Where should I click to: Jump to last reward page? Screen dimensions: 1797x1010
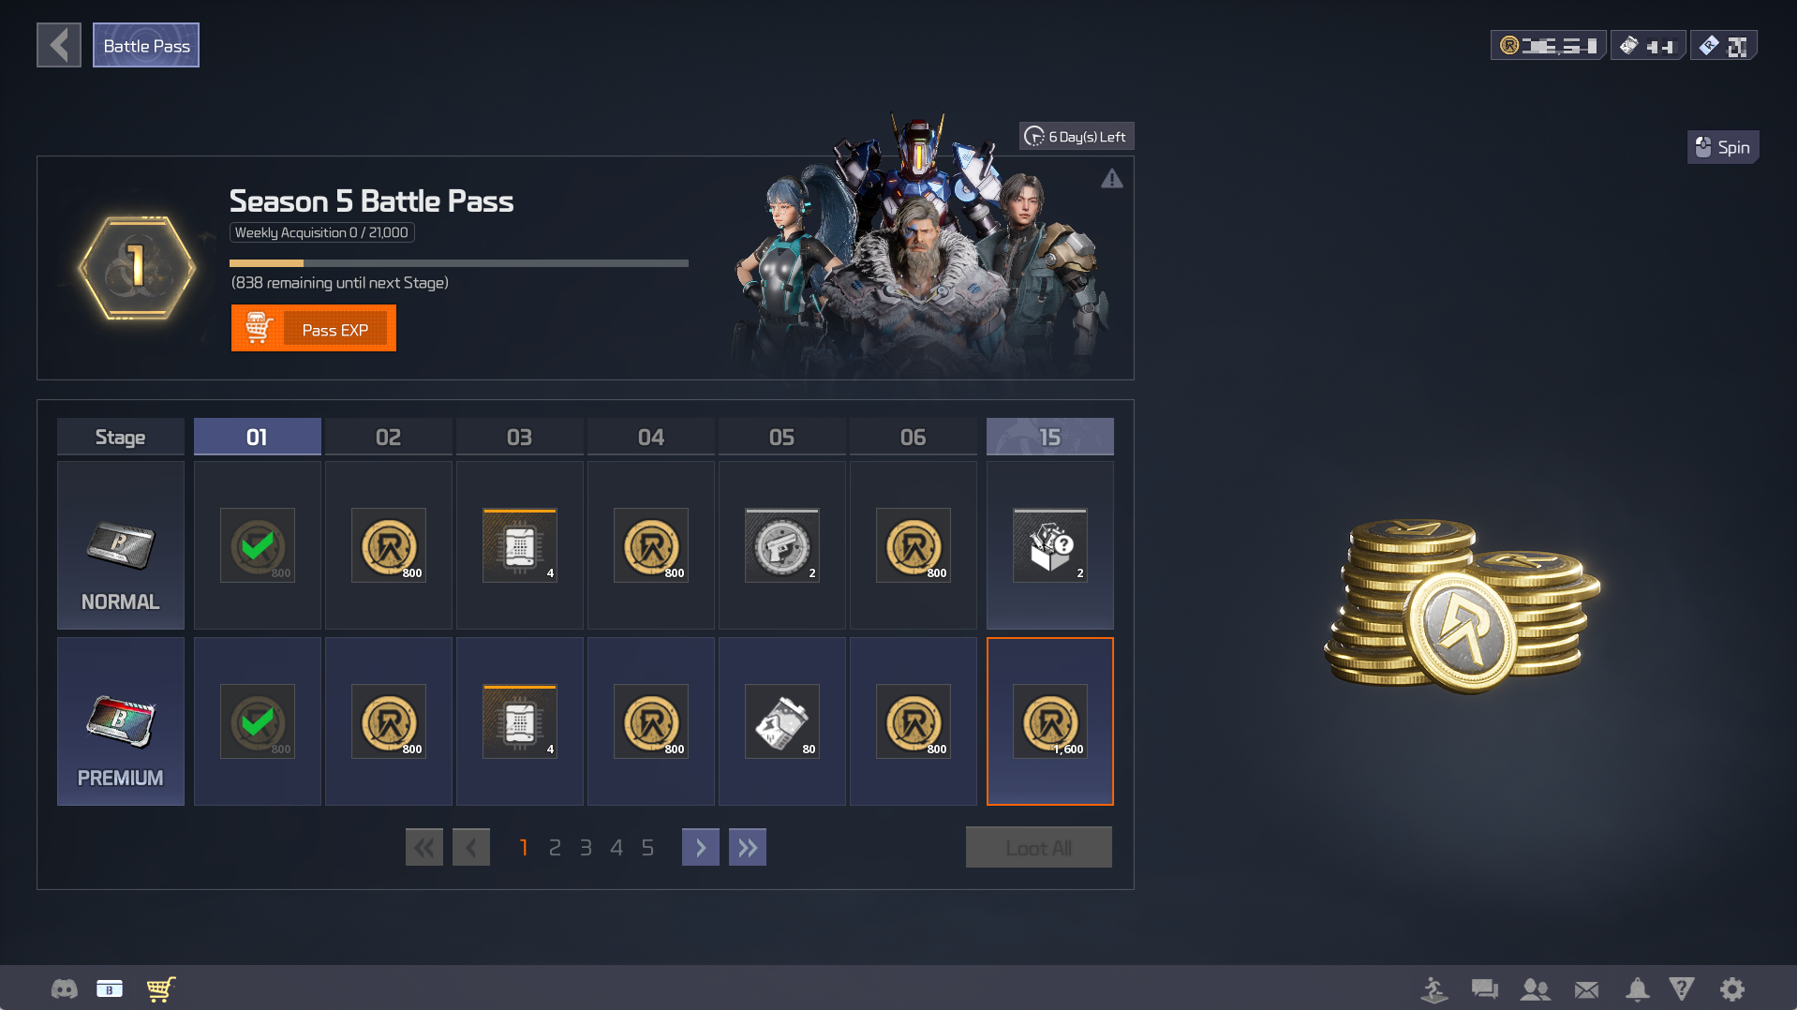pyautogui.click(x=747, y=847)
